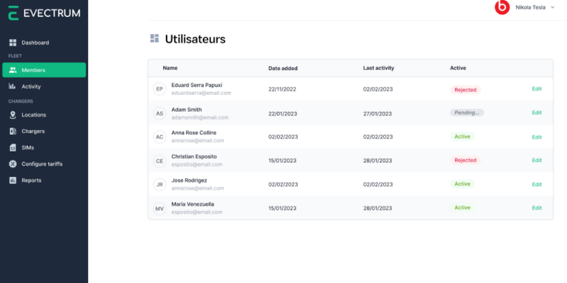Open the Configure tariffs gear icon
This screenshot has height=283, width=567.
pos(13,164)
